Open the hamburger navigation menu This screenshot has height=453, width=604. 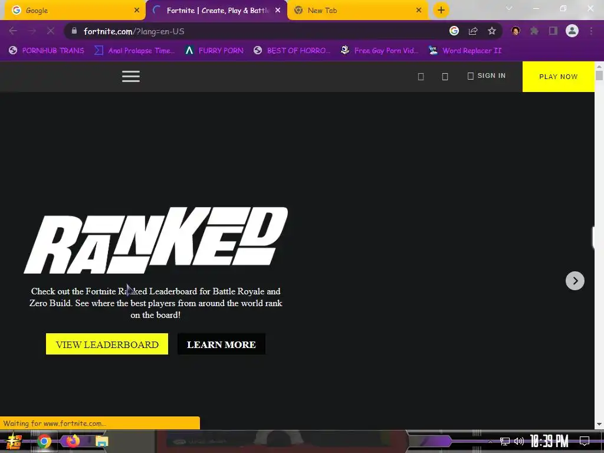[x=130, y=76]
